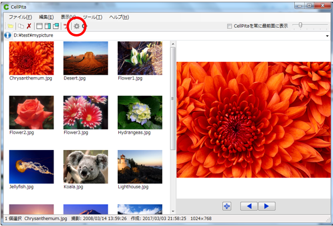Click the file name label Koala.jpg

74,187
